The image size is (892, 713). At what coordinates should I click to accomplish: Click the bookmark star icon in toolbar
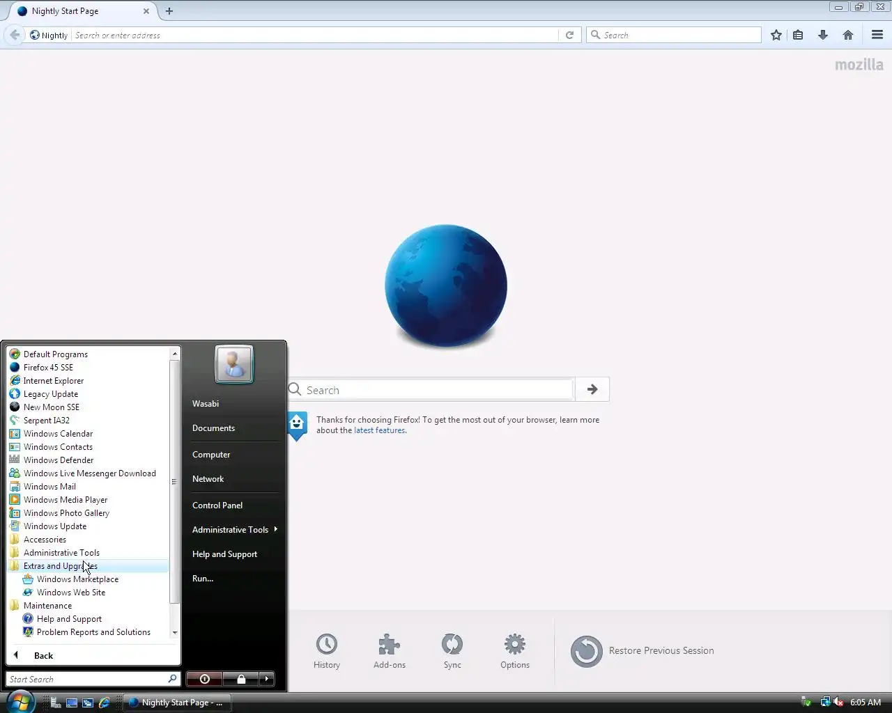(776, 35)
